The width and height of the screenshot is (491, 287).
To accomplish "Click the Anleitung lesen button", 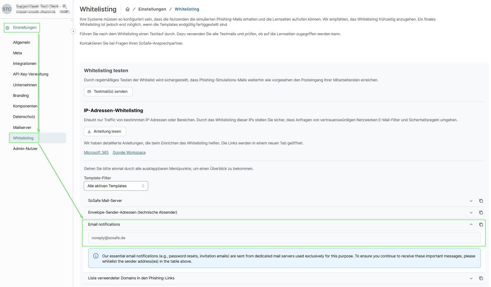I will click(105, 131).
